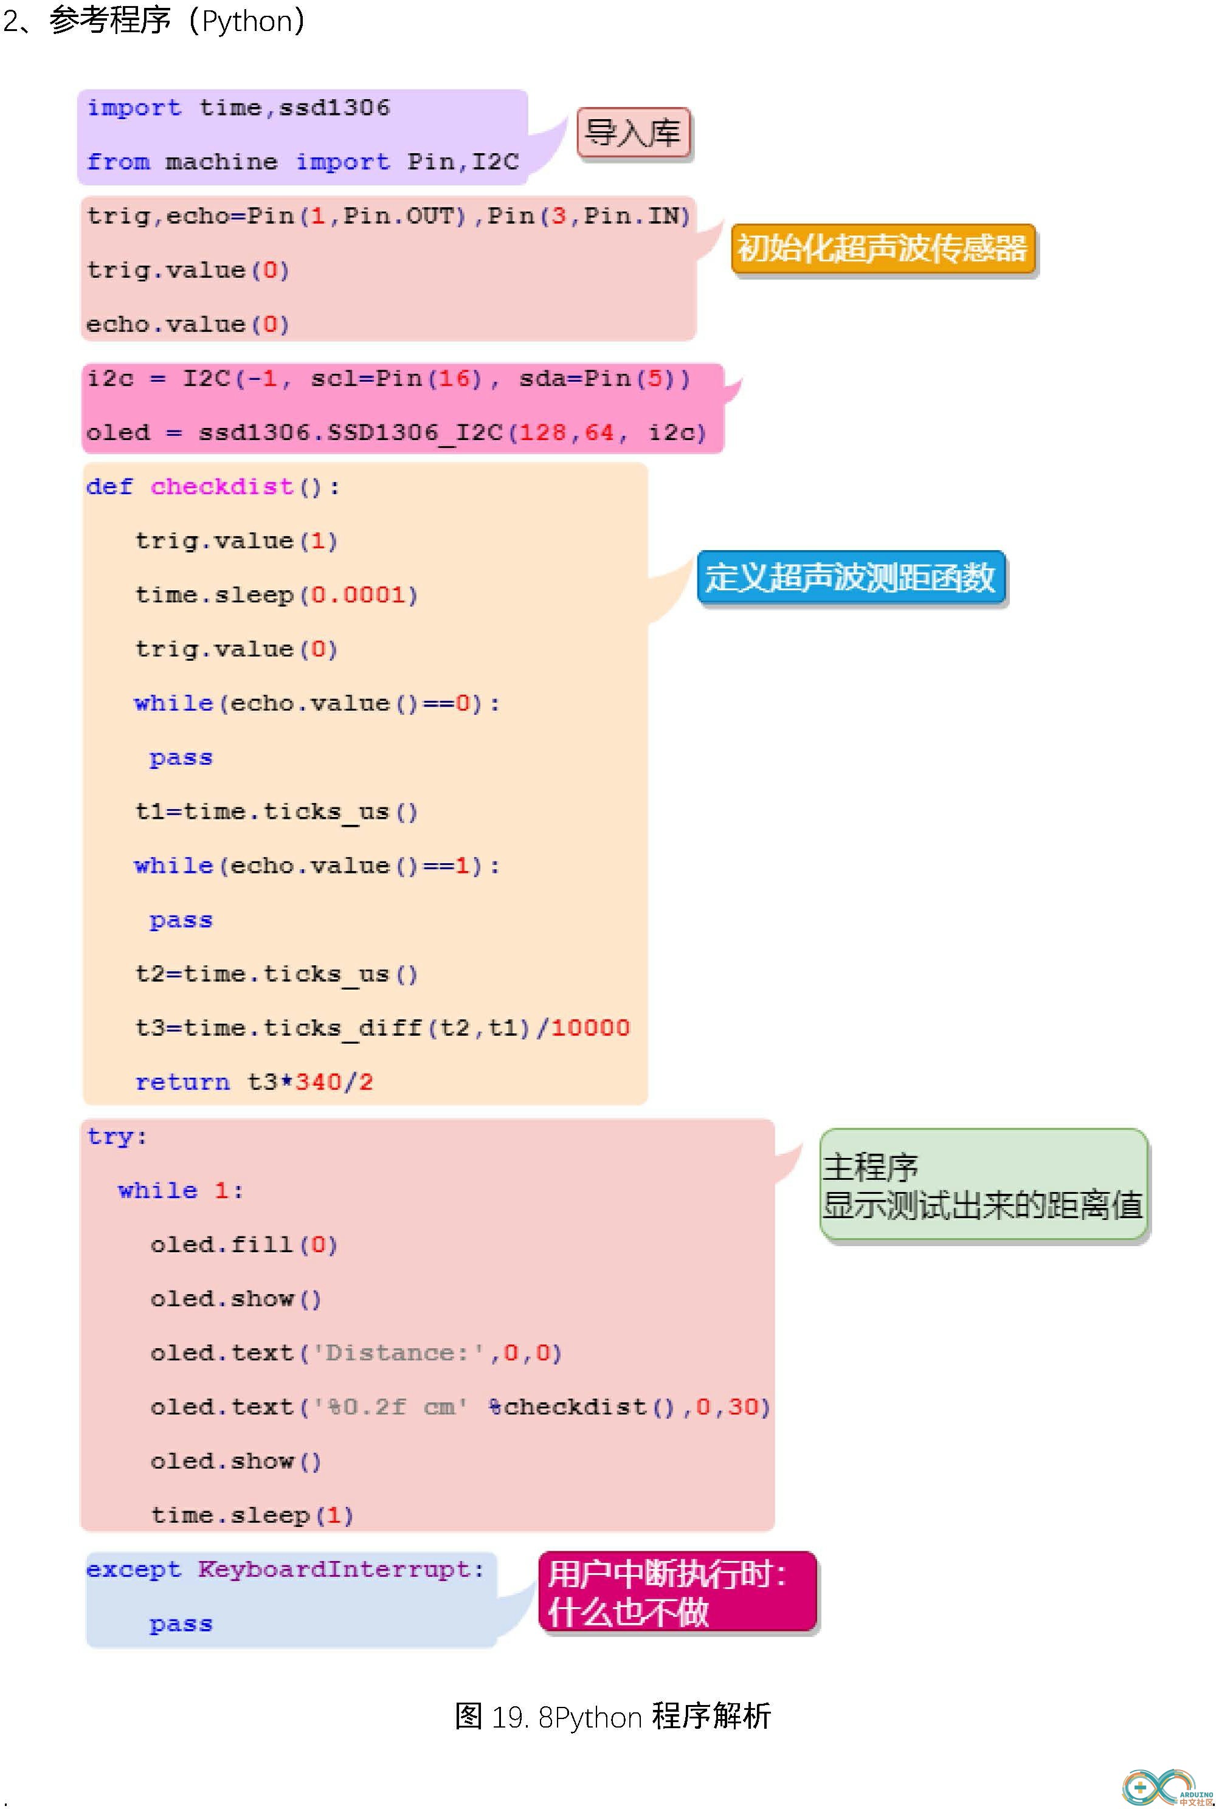Click the 'oled.fill(0)' line
This screenshot has height=1809, width=1216.
244,1244
